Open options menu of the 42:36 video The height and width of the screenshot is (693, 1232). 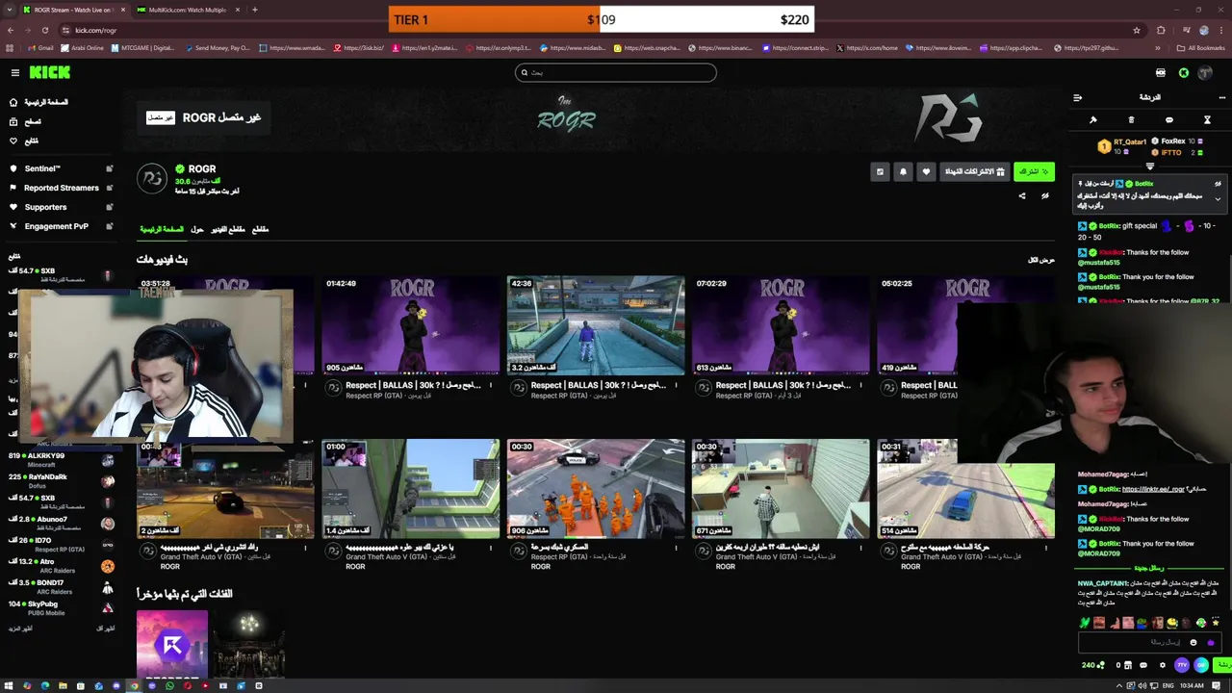(676, 386)
